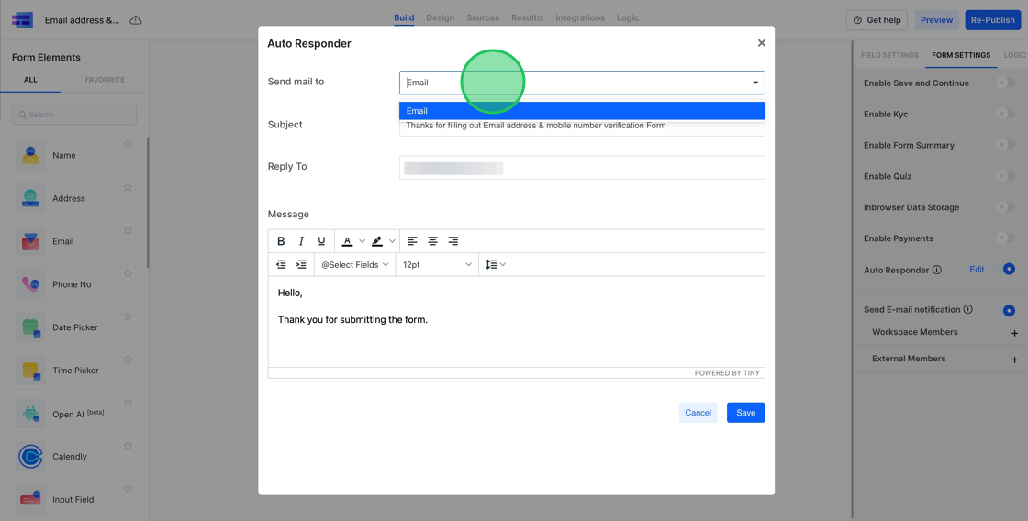Open the 12pt font size dropdown

[x=437, y=265]
